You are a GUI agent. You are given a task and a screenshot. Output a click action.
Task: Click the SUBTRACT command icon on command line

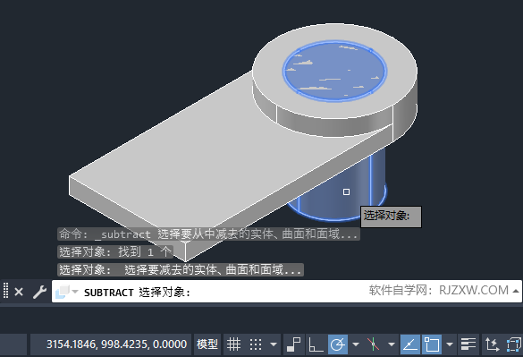[63, 292]
